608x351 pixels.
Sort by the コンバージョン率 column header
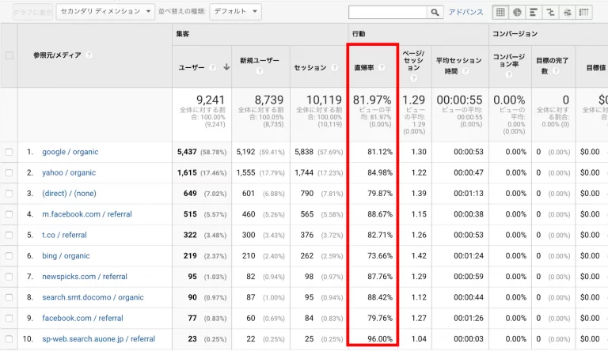coord(509,60)
